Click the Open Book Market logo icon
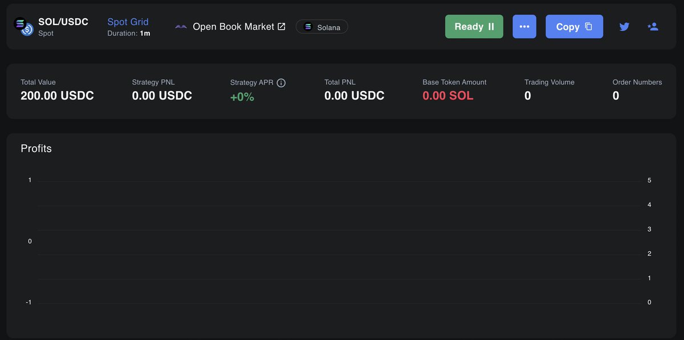Screen dimensions: 684x340 point(181,27)
